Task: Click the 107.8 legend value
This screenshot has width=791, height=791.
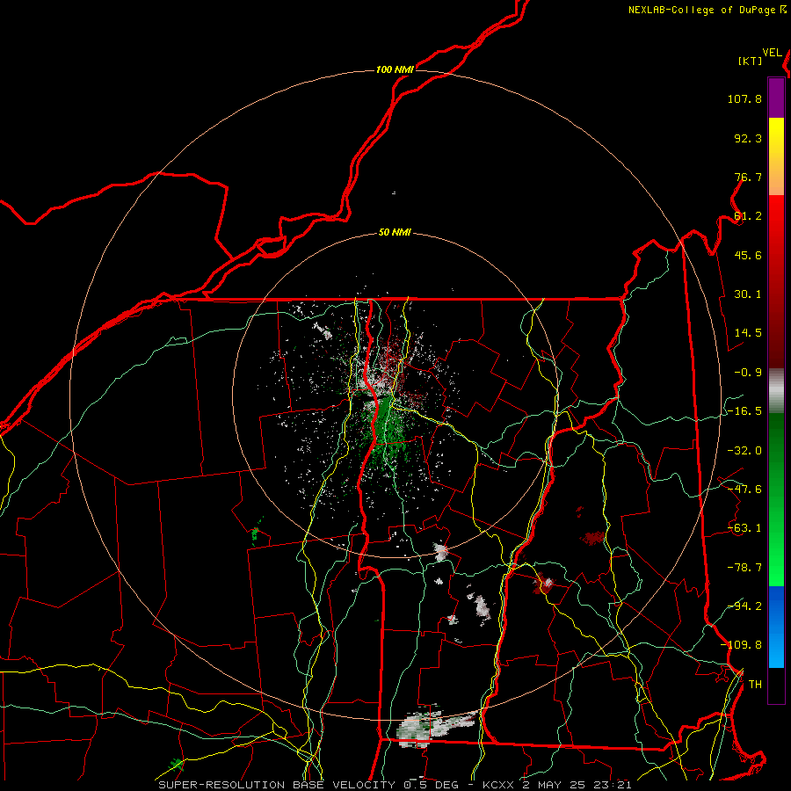Action: tap(744, 98)
